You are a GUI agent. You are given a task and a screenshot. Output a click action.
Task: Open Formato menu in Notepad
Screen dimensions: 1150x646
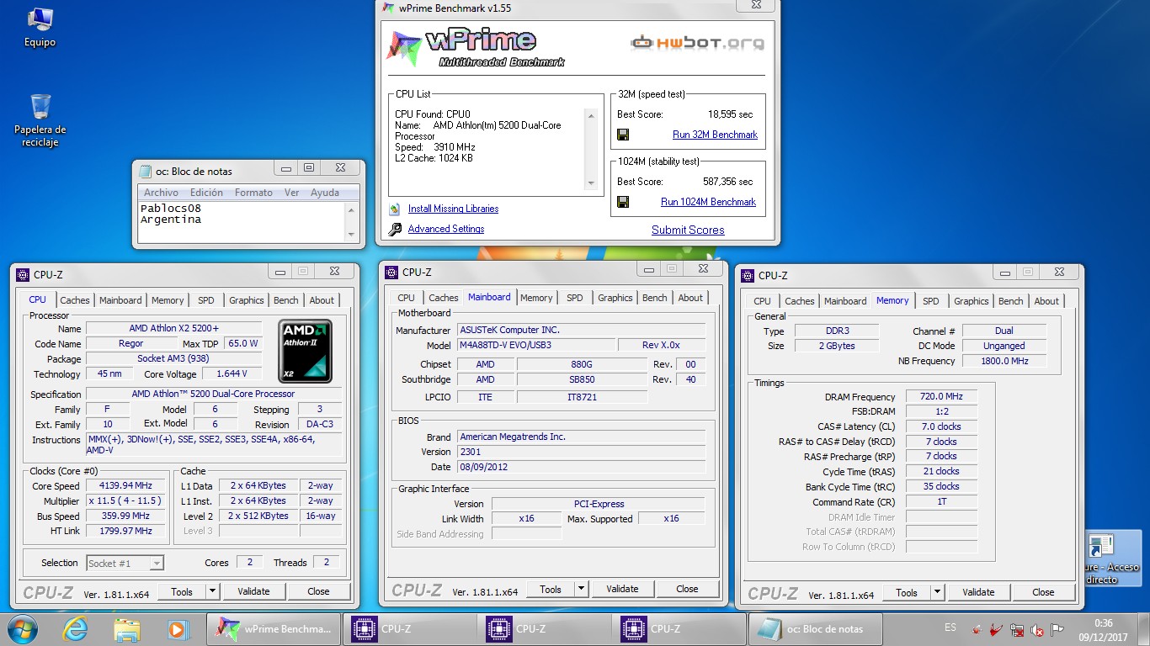click(x=253, y=193)
